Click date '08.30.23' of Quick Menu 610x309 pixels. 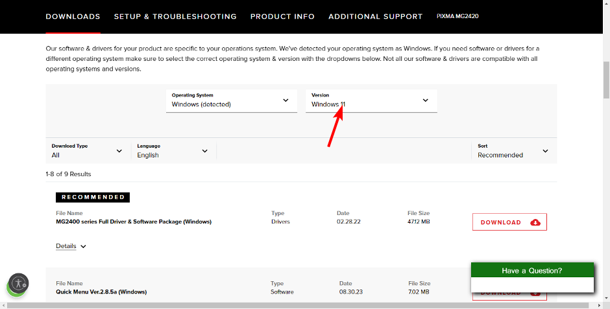click(x=351, y=292)
